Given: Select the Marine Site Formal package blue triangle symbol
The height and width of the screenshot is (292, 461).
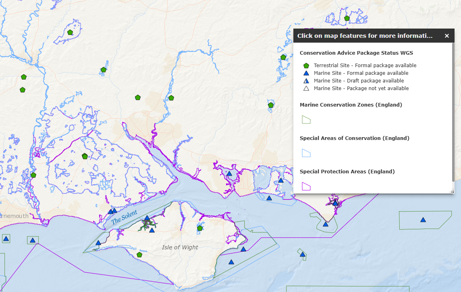Looking at the screenshot, I should pos(306,73).
